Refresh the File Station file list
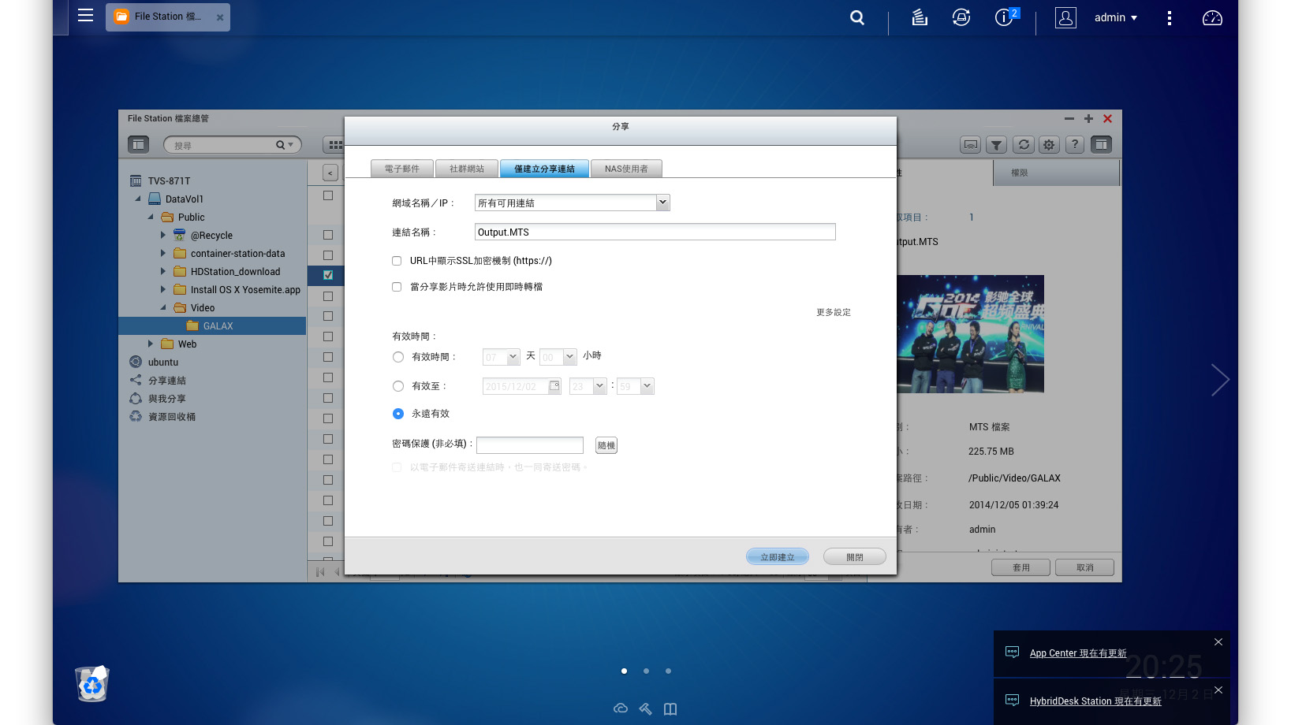Screen dimensions: 1291x725 [1024, 144]
